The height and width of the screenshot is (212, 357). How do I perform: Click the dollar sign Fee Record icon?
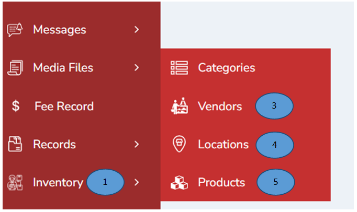[x=16, y=107]
